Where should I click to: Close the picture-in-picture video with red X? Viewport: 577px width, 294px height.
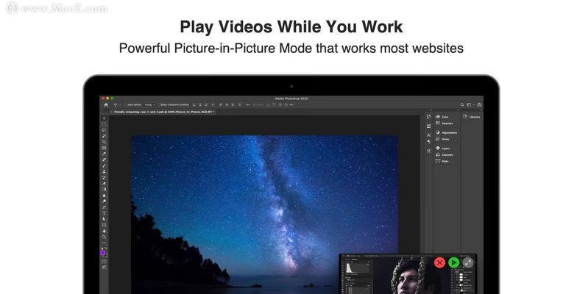coord(440,262)
